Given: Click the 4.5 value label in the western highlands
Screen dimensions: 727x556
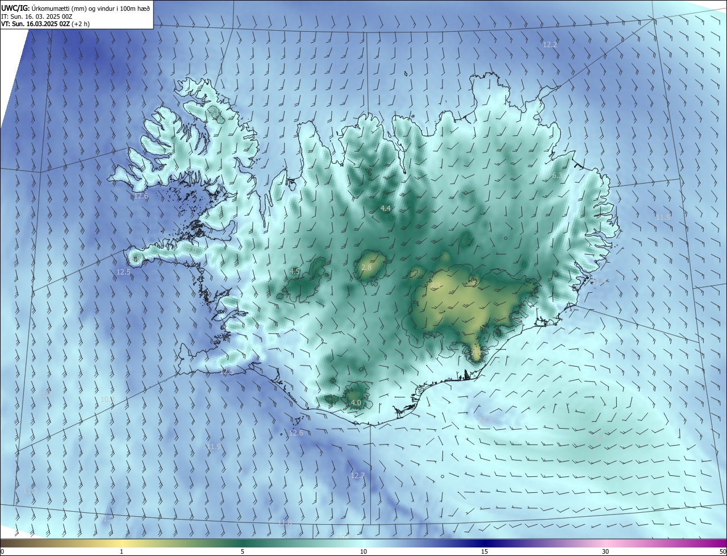Looking at the screenshot, I should tap(294, 272).
